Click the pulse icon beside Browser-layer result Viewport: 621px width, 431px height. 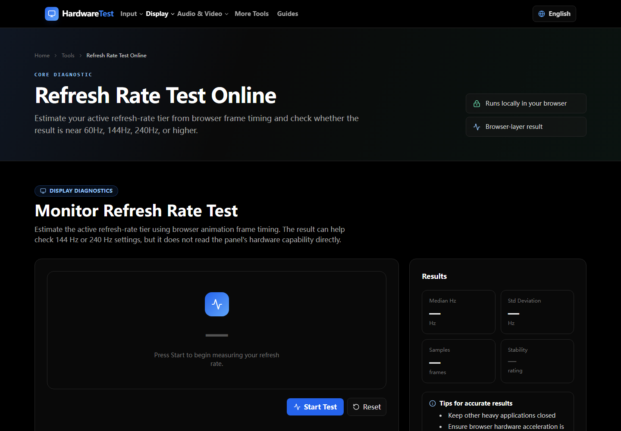(x=477, y=127)
